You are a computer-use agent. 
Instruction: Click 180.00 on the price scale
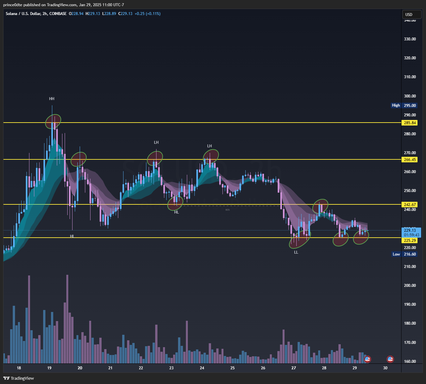point(410,323)
